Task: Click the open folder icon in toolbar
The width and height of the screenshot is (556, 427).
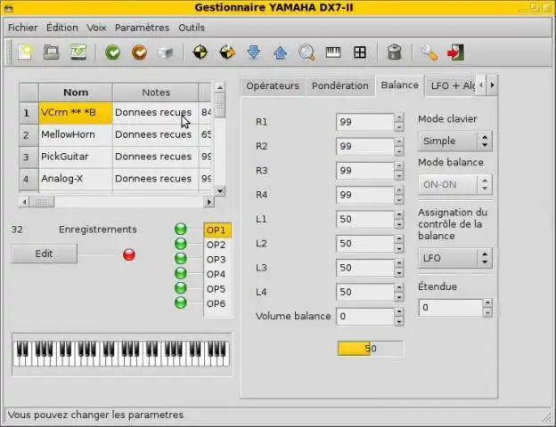Action: tap(52, 52)
